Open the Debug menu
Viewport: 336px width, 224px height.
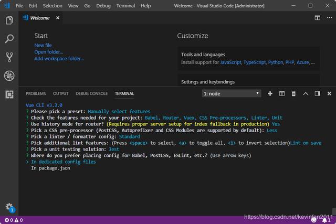[x=103, y=6]
